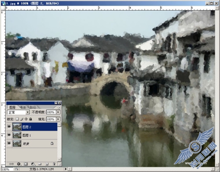The image size is (220, 172).
Task: Toggle lock transparent pixels option
Action: [x=17, y=119]
